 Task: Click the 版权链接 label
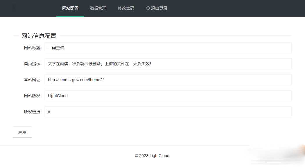click(32, 112)
